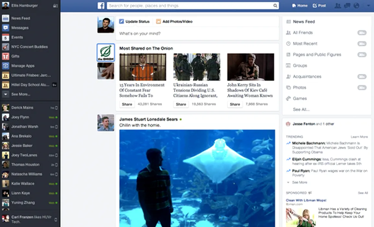Click Home in the top bar

point(300,6)
